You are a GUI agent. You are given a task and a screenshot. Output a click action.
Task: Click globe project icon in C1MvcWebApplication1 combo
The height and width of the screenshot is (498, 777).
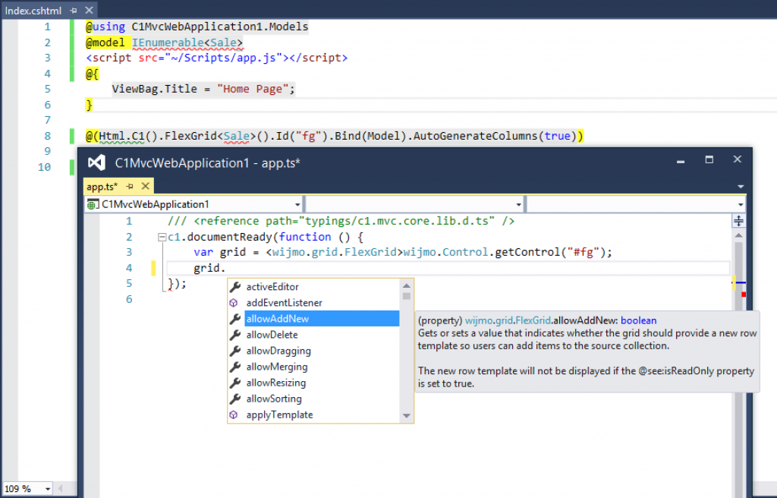tap(93, 204)
